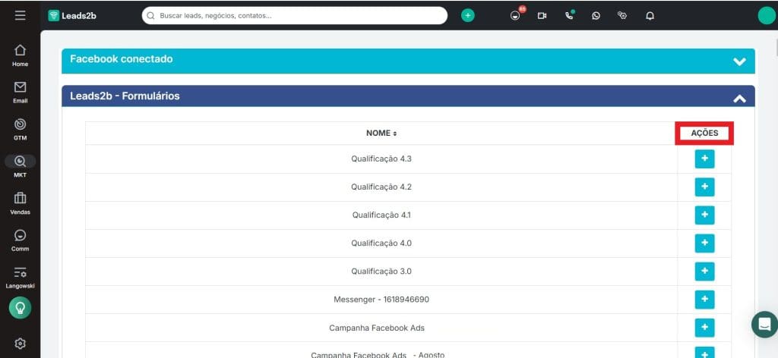The width and height of the screenshot is (778, 358).
Task: Select the Qualificação 3.0 row name
Action: [381, 272]
